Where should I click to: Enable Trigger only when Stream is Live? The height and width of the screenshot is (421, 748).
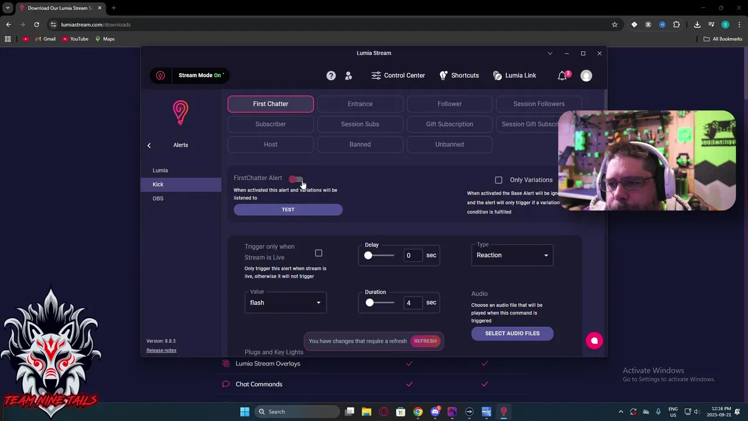coord(318,253)
